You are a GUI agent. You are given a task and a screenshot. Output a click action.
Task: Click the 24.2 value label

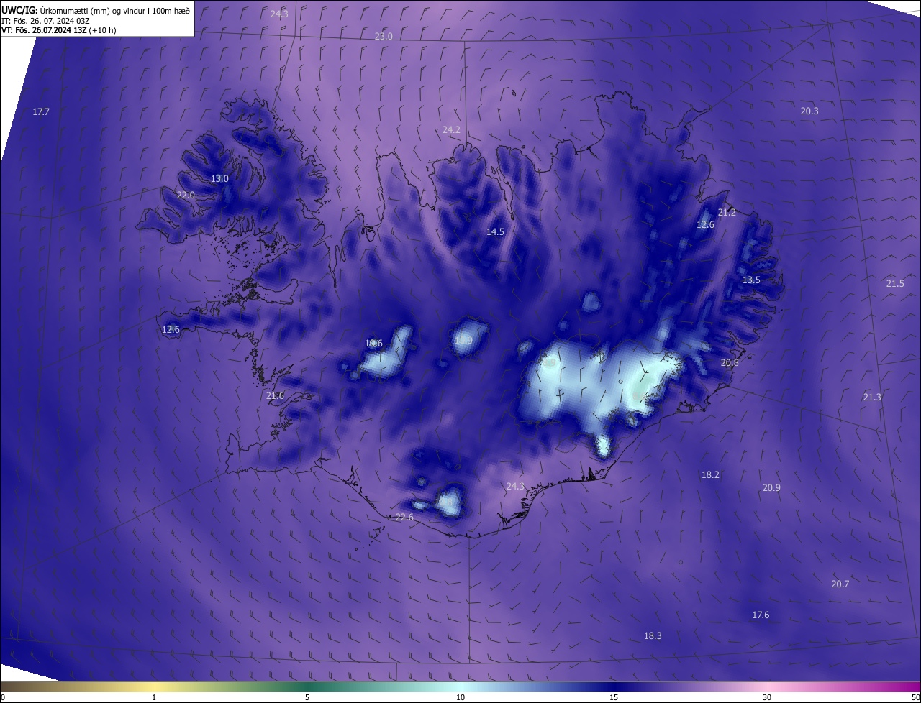451,130
